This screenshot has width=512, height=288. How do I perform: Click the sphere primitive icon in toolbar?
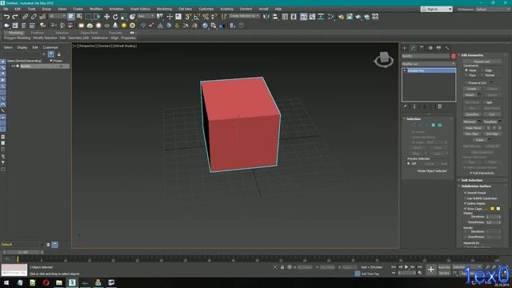coord(98,26)
